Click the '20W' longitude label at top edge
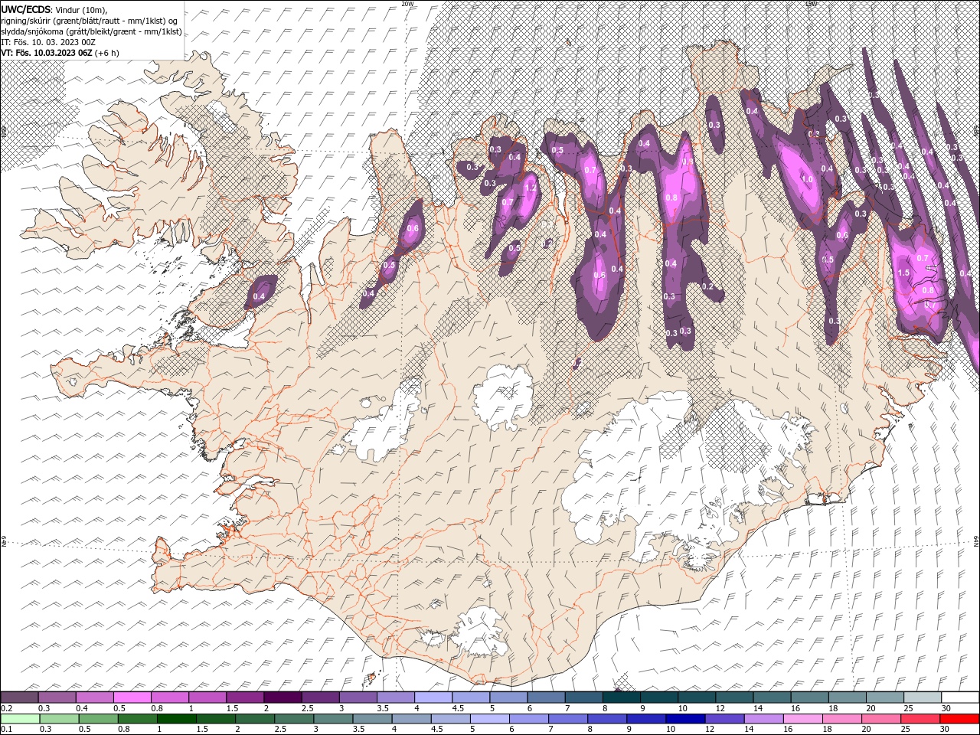980x735 pixels. (407, 4)
